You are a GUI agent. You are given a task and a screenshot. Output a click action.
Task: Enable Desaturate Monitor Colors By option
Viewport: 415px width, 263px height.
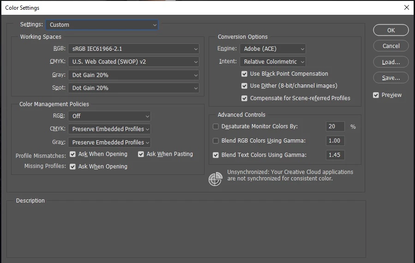(x=216, y=126)
